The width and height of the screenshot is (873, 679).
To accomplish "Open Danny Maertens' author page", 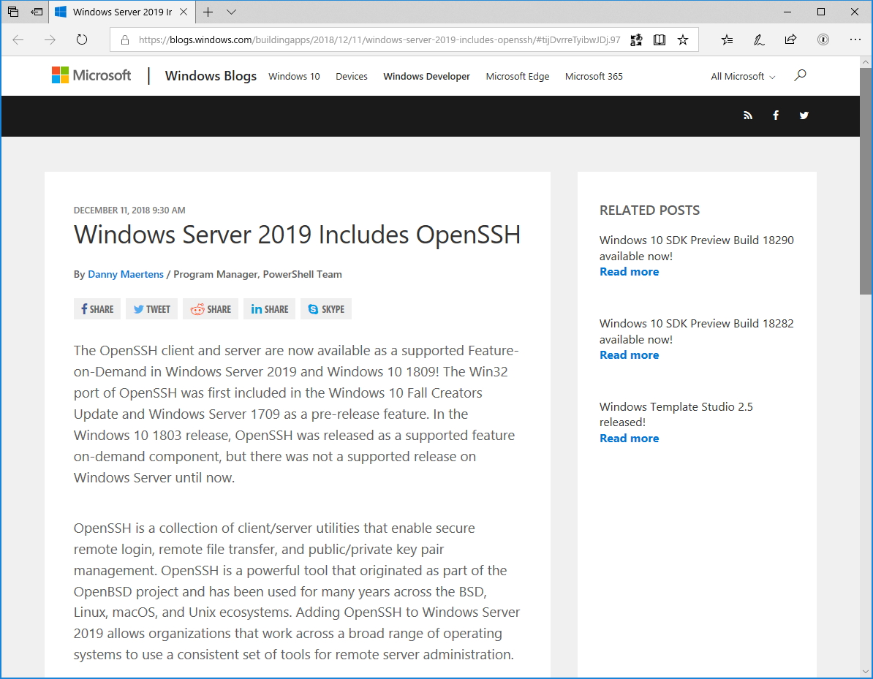I will click(125, 274).
